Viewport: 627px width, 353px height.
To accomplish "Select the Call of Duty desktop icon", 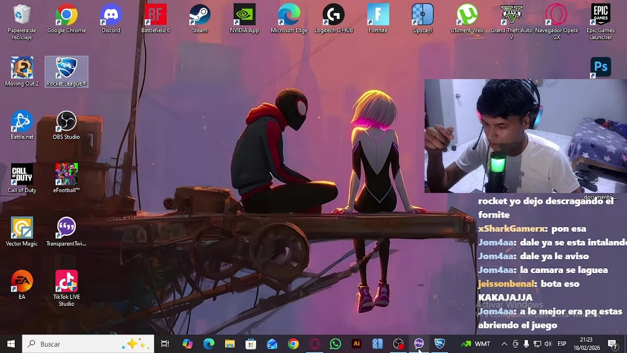I will (x=22, y=179).
